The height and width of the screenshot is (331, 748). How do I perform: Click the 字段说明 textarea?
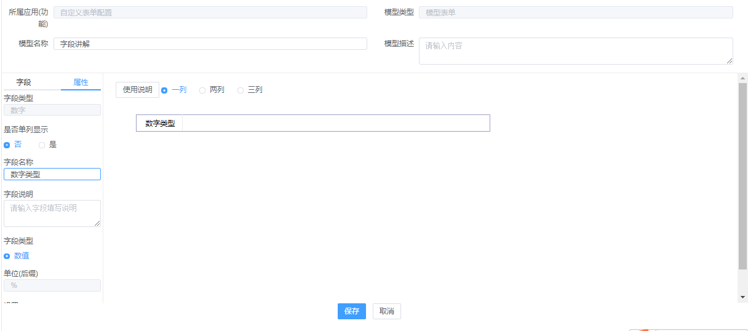(52, 213)
